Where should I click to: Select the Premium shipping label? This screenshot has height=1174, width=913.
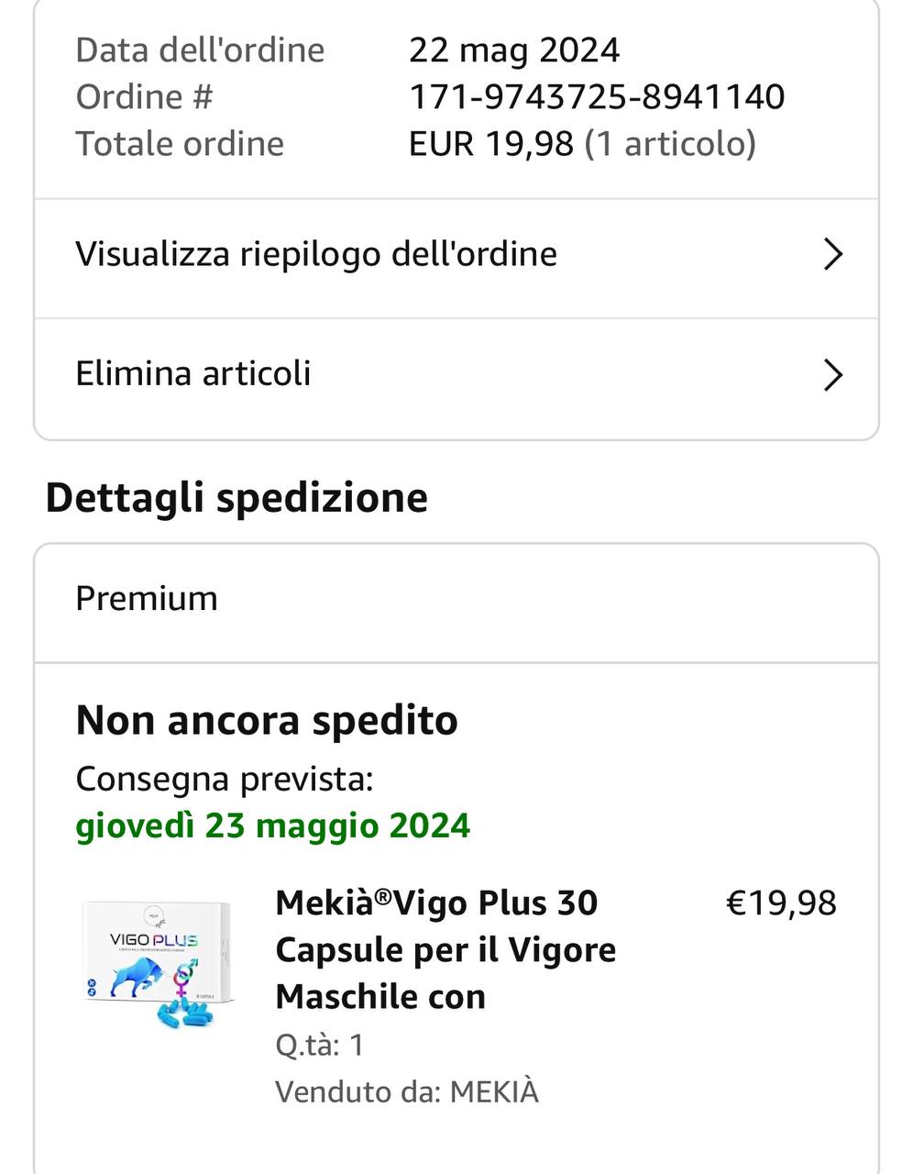147,599
